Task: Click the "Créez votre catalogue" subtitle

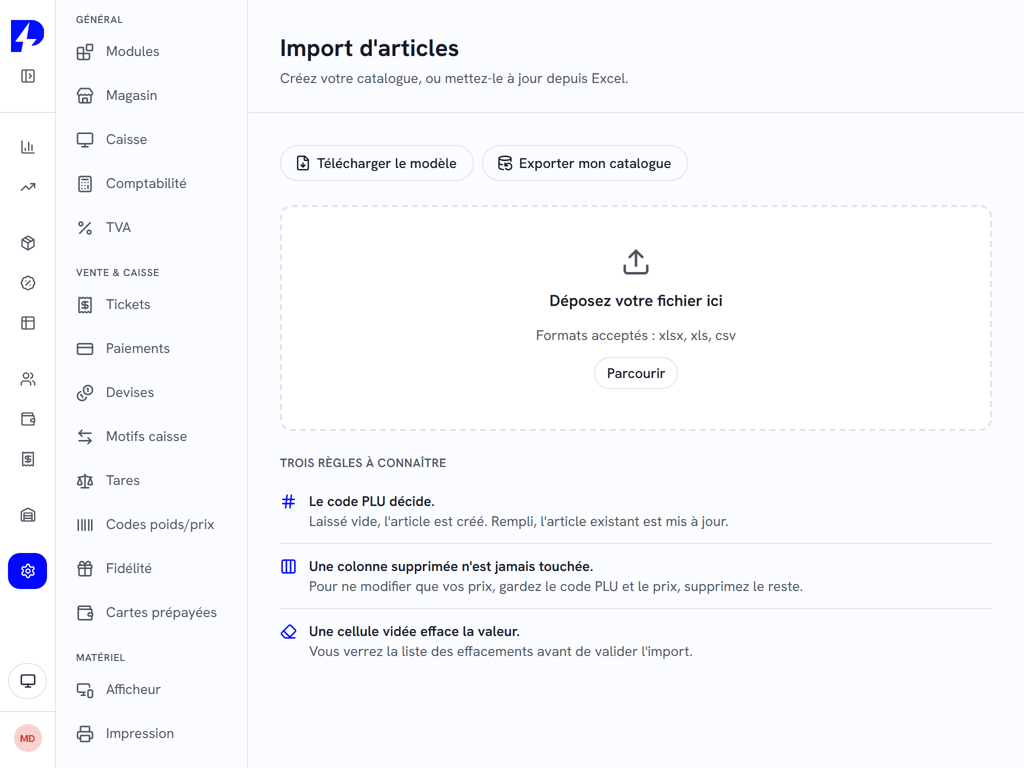Action: (x=454, y=78)
